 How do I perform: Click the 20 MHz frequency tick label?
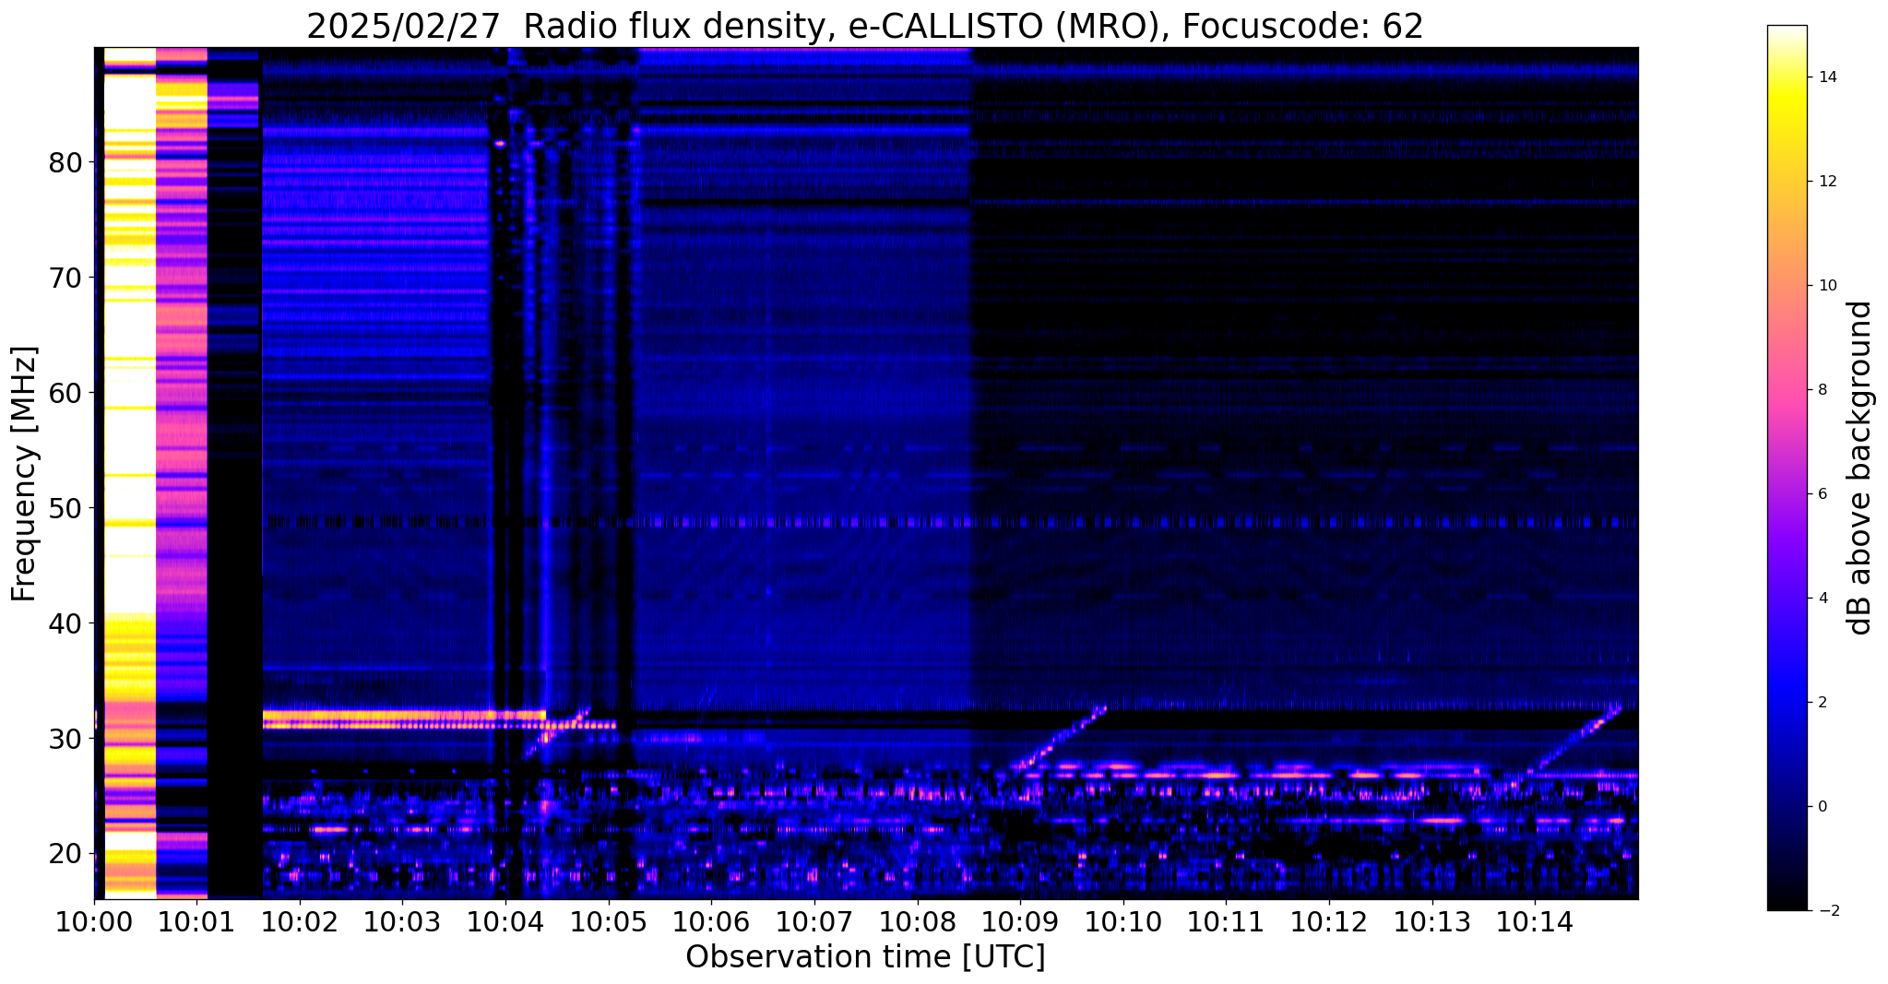tap(65, 853)
